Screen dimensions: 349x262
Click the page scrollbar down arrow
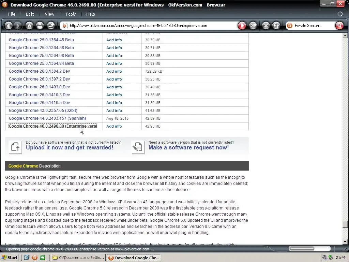[345, 242]
